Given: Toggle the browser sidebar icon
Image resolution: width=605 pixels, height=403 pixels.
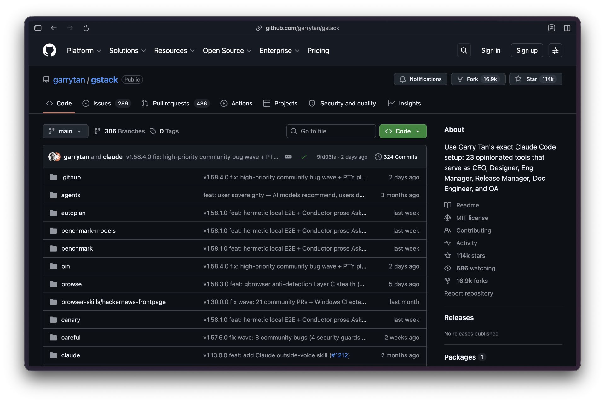Looking at the screenshot, I should click(38, 28).
